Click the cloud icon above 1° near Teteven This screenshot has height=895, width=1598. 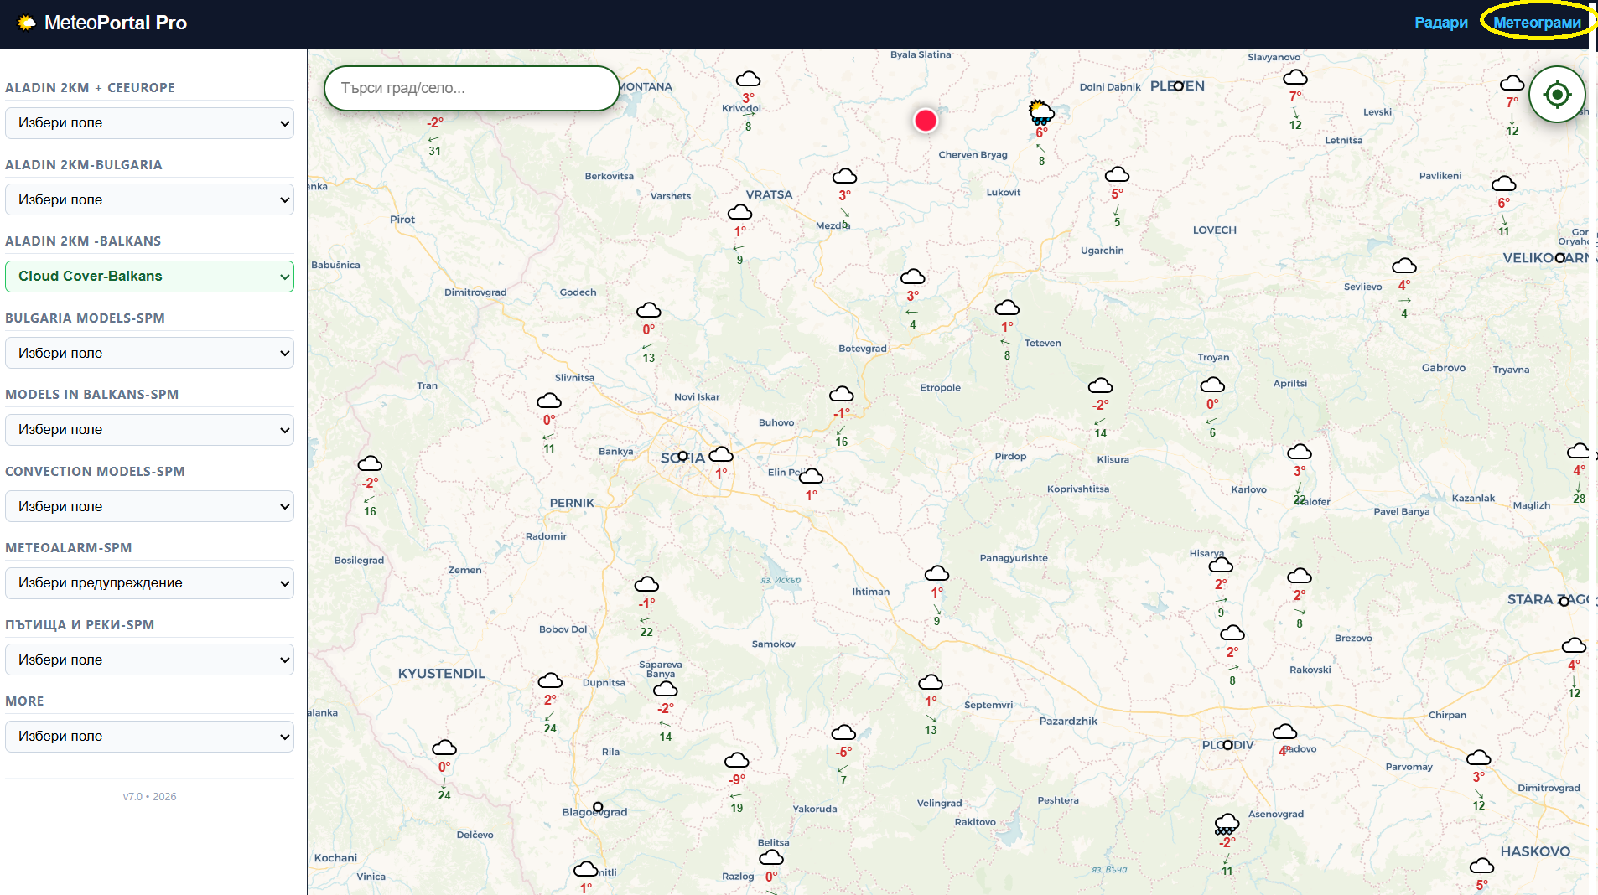click(1007, 308)
